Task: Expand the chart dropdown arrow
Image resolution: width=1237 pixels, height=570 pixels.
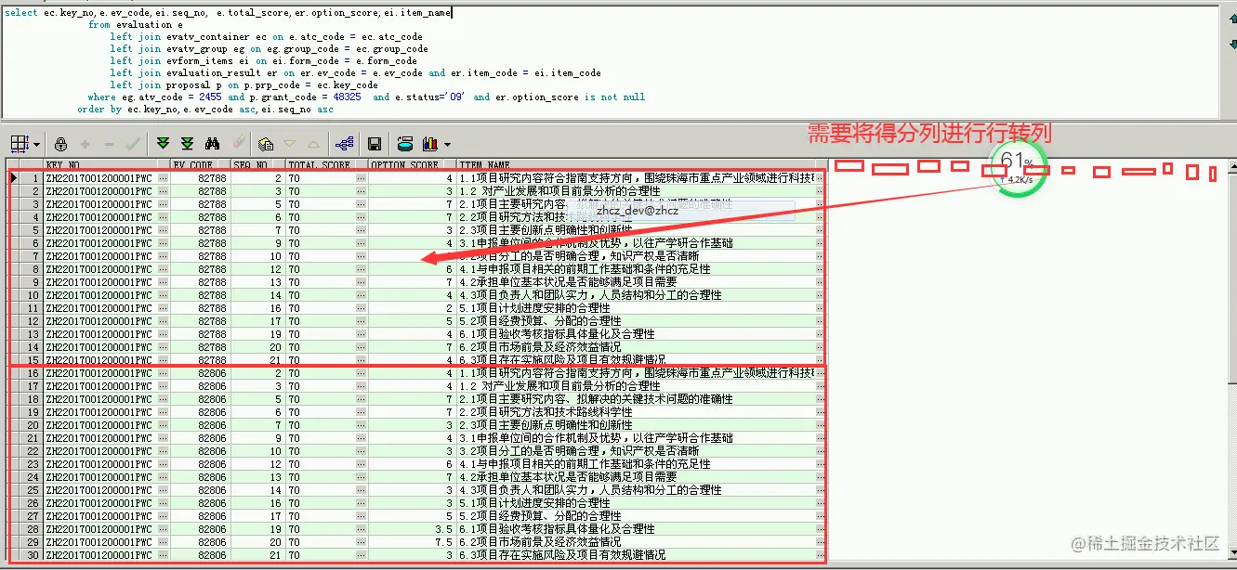Action: tap(447, 145)
